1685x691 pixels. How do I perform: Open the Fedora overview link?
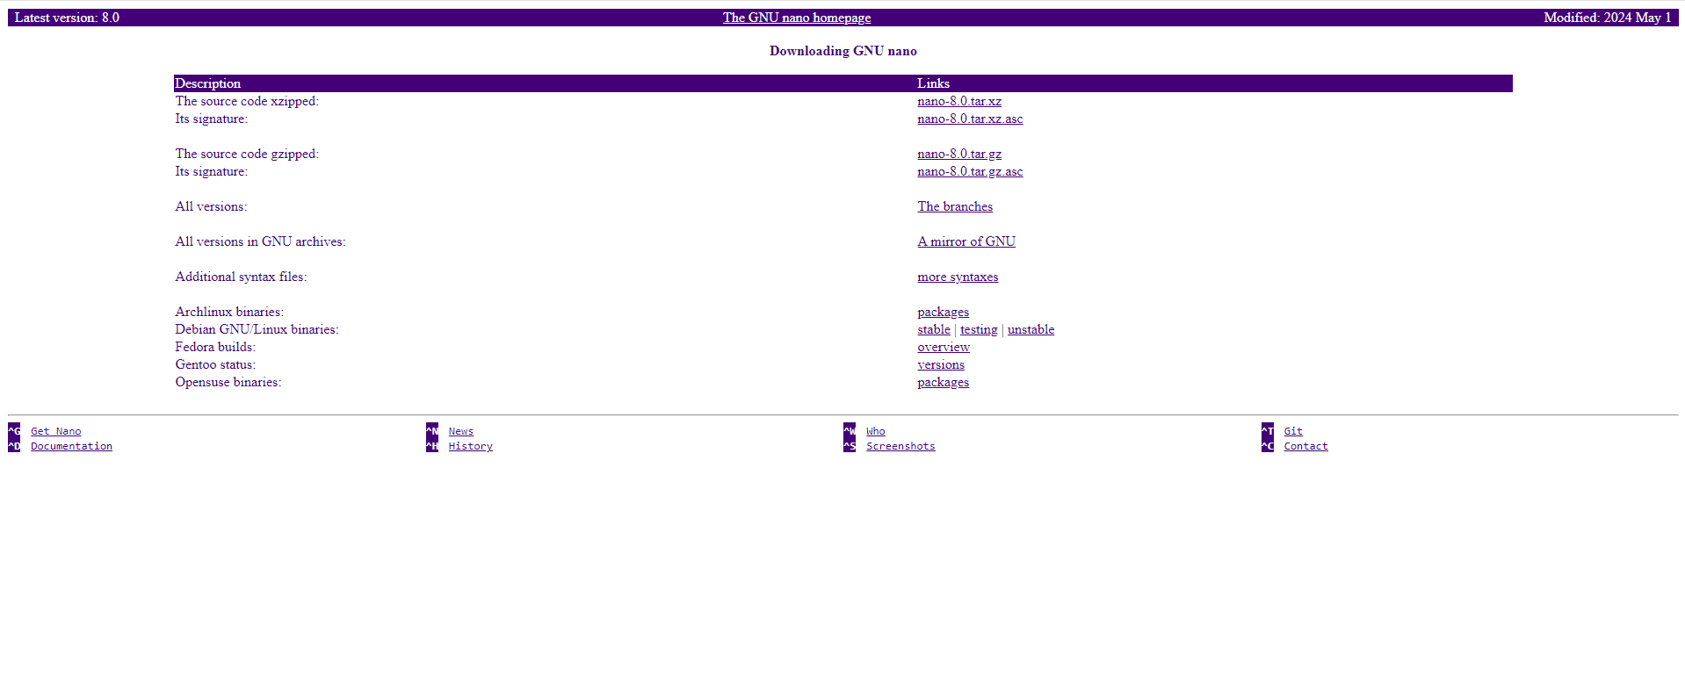pos(944,347)
